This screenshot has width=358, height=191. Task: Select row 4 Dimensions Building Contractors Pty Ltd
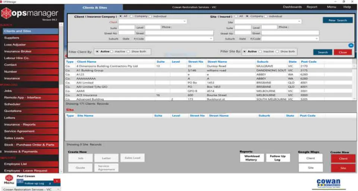click(x=208, y=66)
